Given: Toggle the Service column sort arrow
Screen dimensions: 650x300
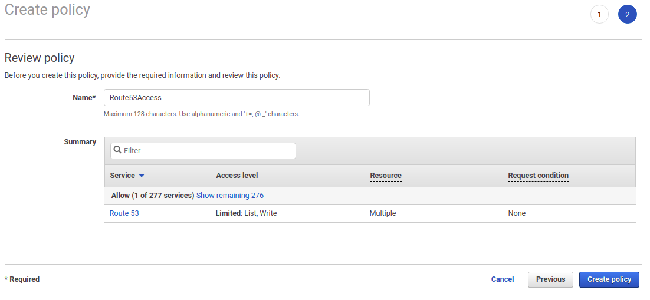Looking at the screenshot, I should (x=142, y=176).
